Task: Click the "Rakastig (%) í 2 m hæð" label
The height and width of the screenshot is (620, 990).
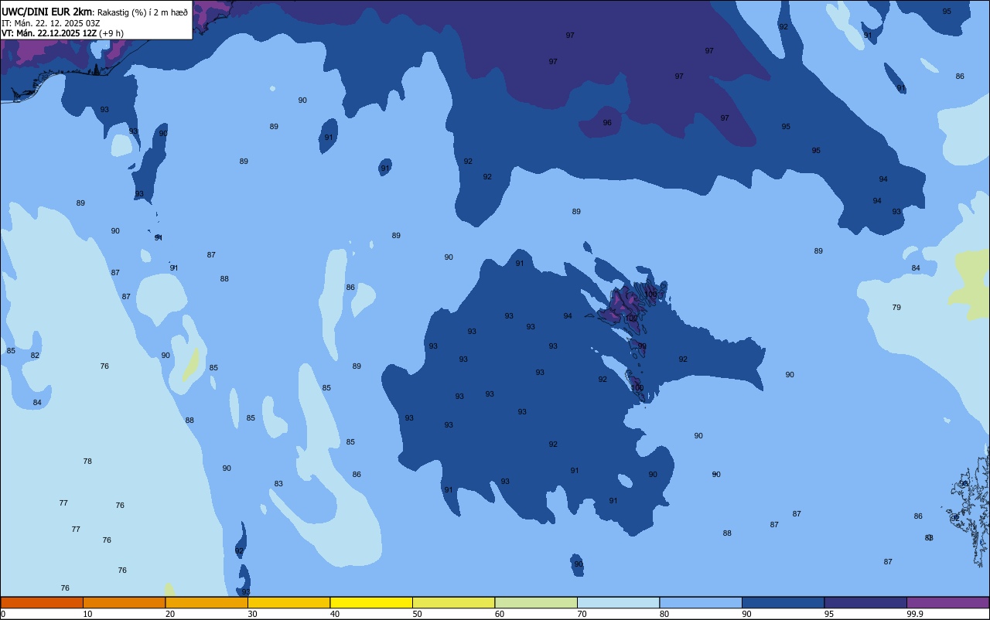Action: [x=142, y=12]
